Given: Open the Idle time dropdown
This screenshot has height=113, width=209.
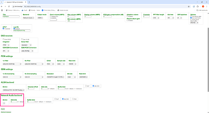Looking at the screenshot, I should [171, 18].
